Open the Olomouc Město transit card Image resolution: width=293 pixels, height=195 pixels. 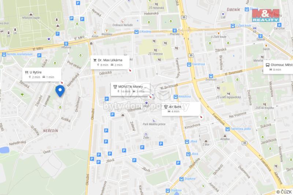click(278, 67)
